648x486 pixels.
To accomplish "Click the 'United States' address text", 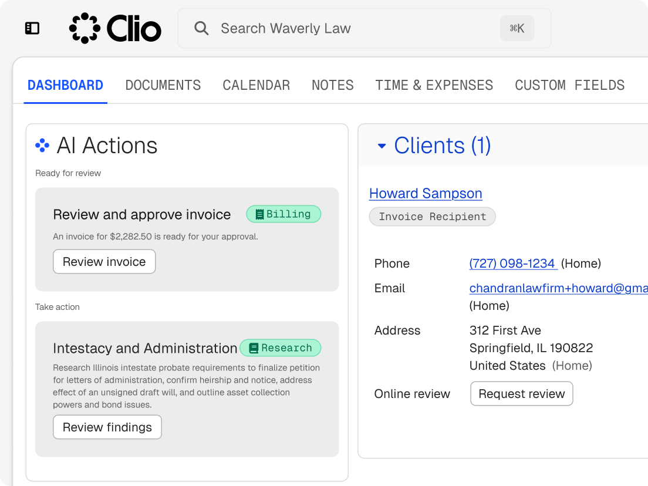I will [508, 366].
